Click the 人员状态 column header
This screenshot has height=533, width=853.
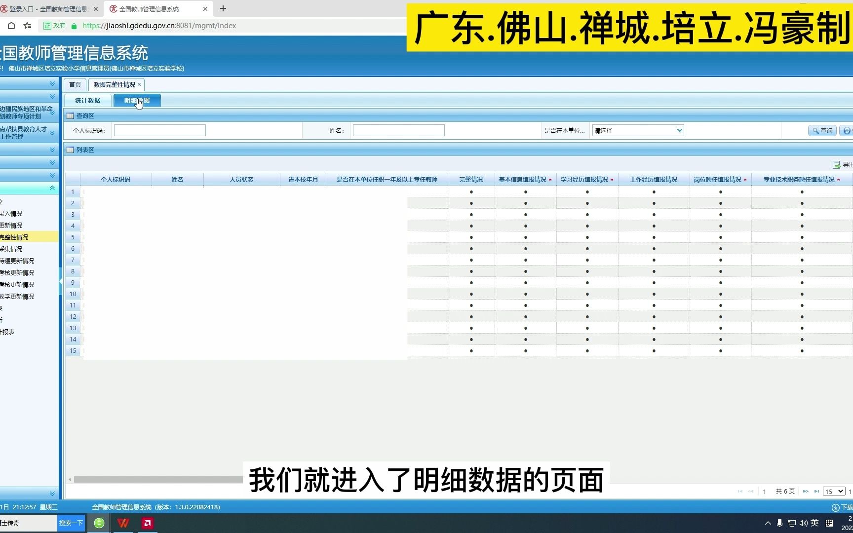[242, 180]
